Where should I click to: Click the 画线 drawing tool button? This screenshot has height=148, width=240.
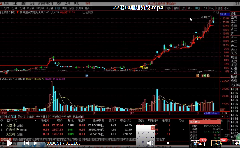[x=198, y=8]
